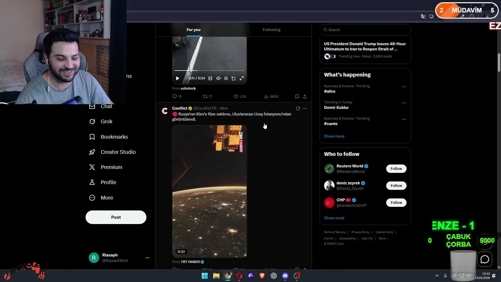Expand footer More options
Viewport: 501px width, 282px height.
click(x=383, y=239)
